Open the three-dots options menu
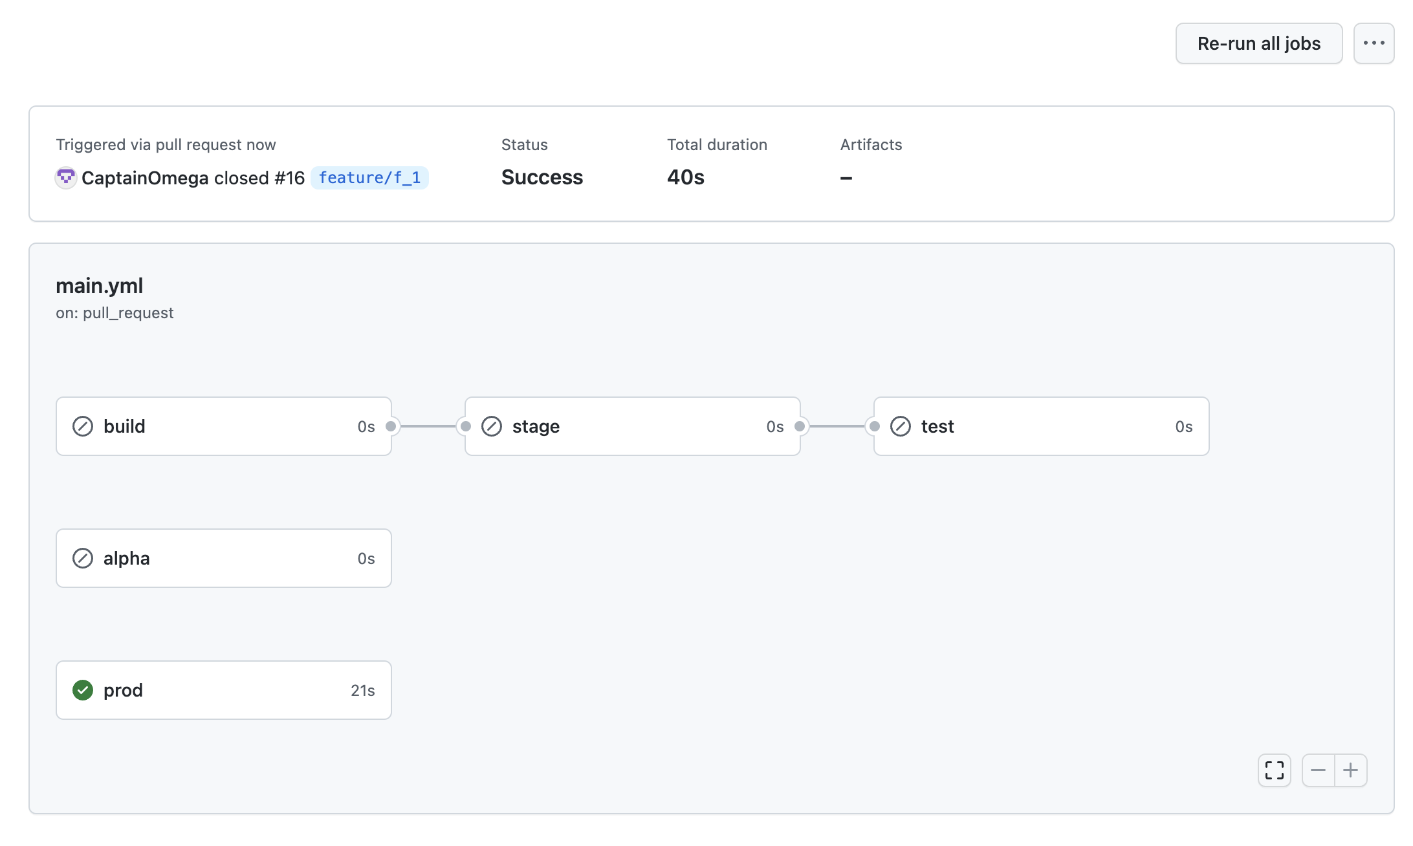Image resolution: width=1413 pixels, height=846 pixels. [x=1374, y=43]
